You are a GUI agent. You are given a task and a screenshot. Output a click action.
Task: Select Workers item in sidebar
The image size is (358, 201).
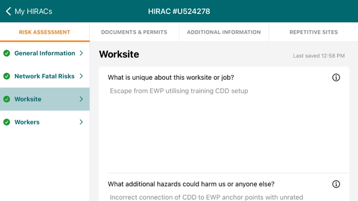tap(45, 122)
